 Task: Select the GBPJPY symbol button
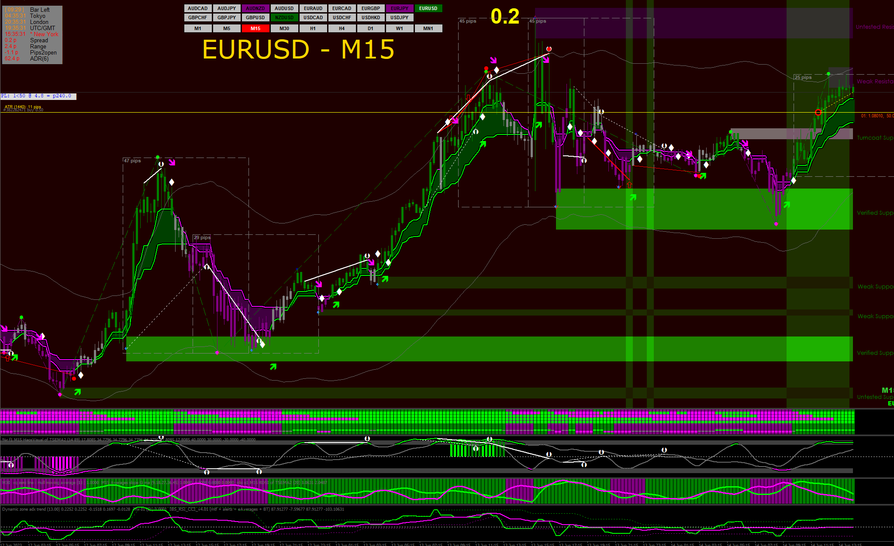[227, 17]
